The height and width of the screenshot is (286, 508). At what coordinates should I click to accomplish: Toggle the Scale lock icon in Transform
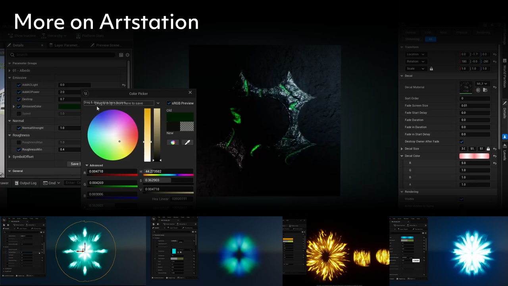(431, 69)
